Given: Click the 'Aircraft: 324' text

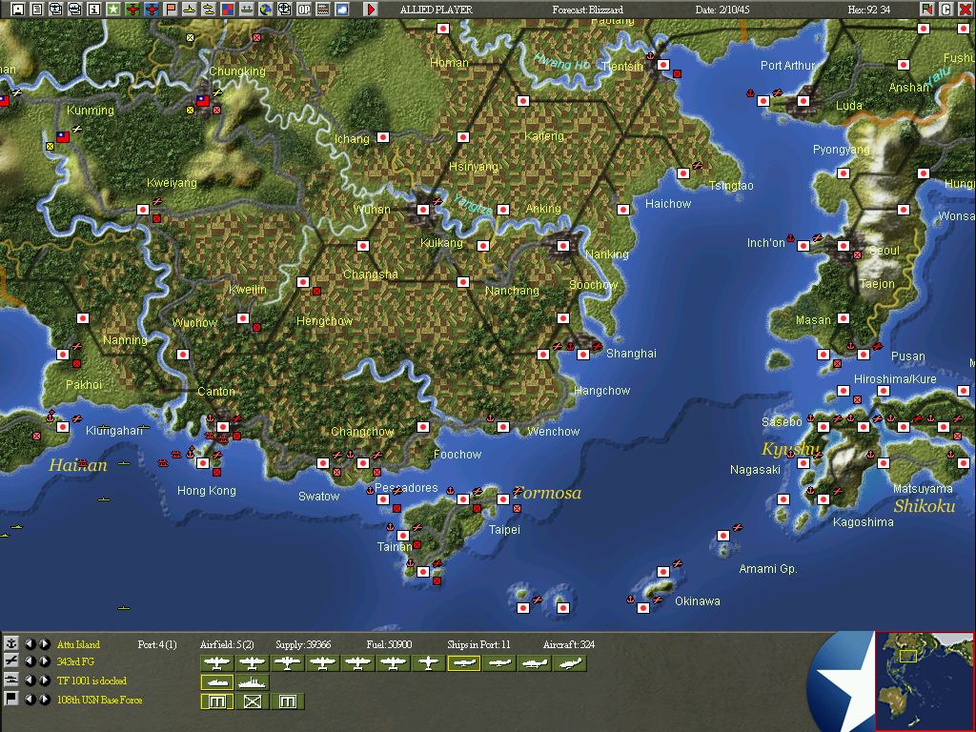Looking at the screenshot, I should 568,644.
